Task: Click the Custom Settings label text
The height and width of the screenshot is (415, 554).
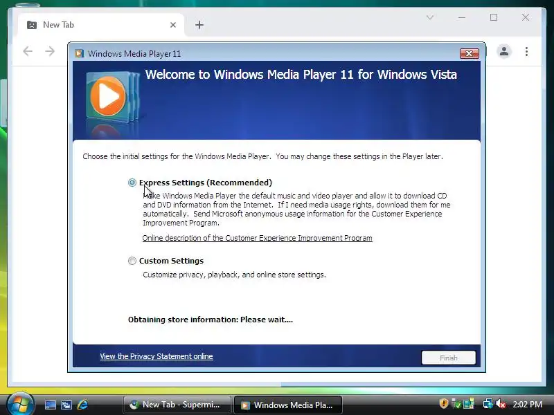Action: point(171,261)
